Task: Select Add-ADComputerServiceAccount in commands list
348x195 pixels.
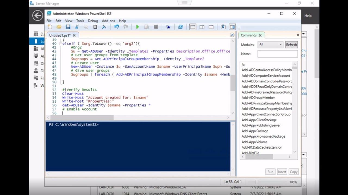Action: [266, 76]
